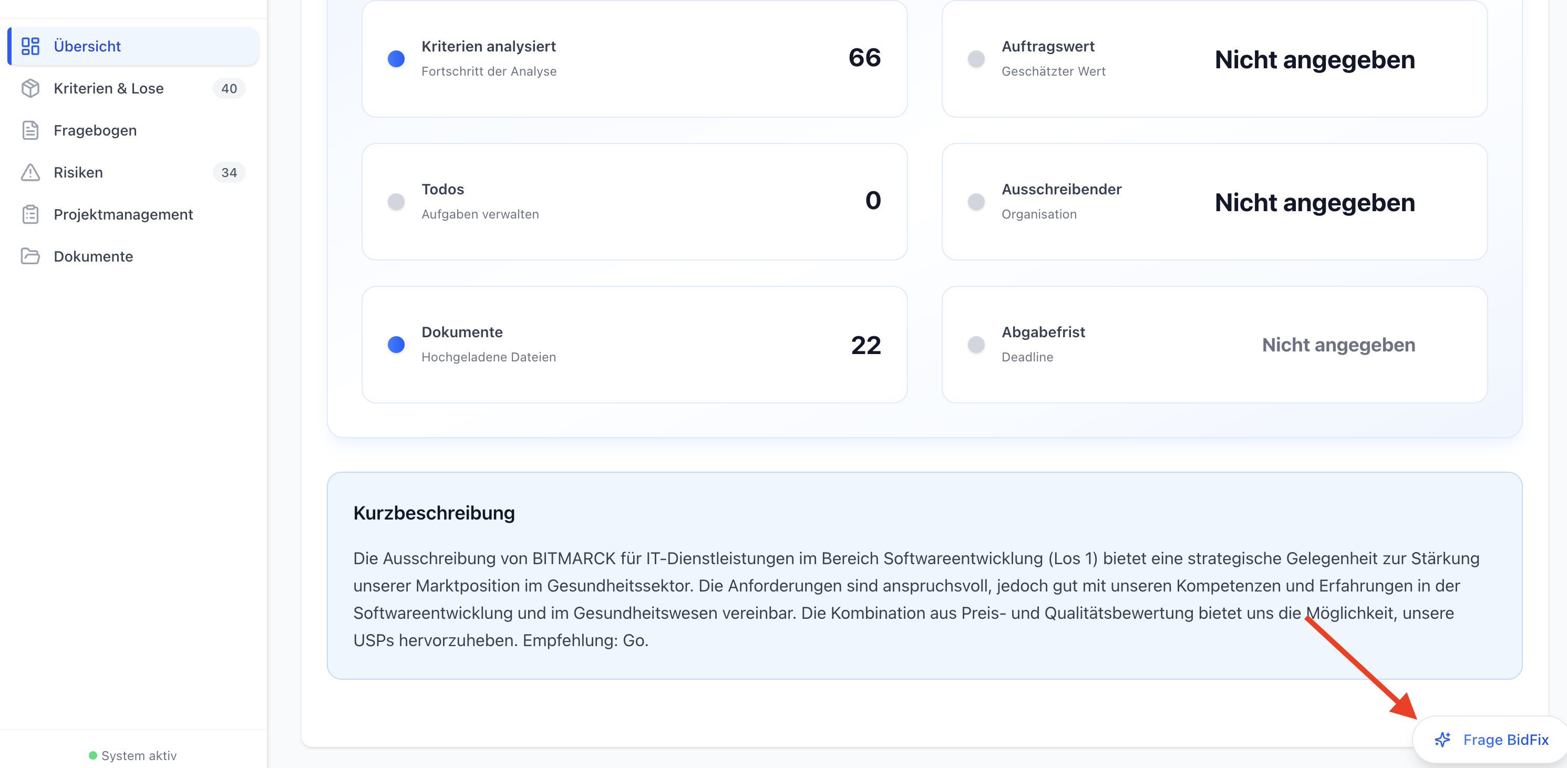
Task: Click the Projektmanagement clipboard icon
Action: click(x=30, y=214)
